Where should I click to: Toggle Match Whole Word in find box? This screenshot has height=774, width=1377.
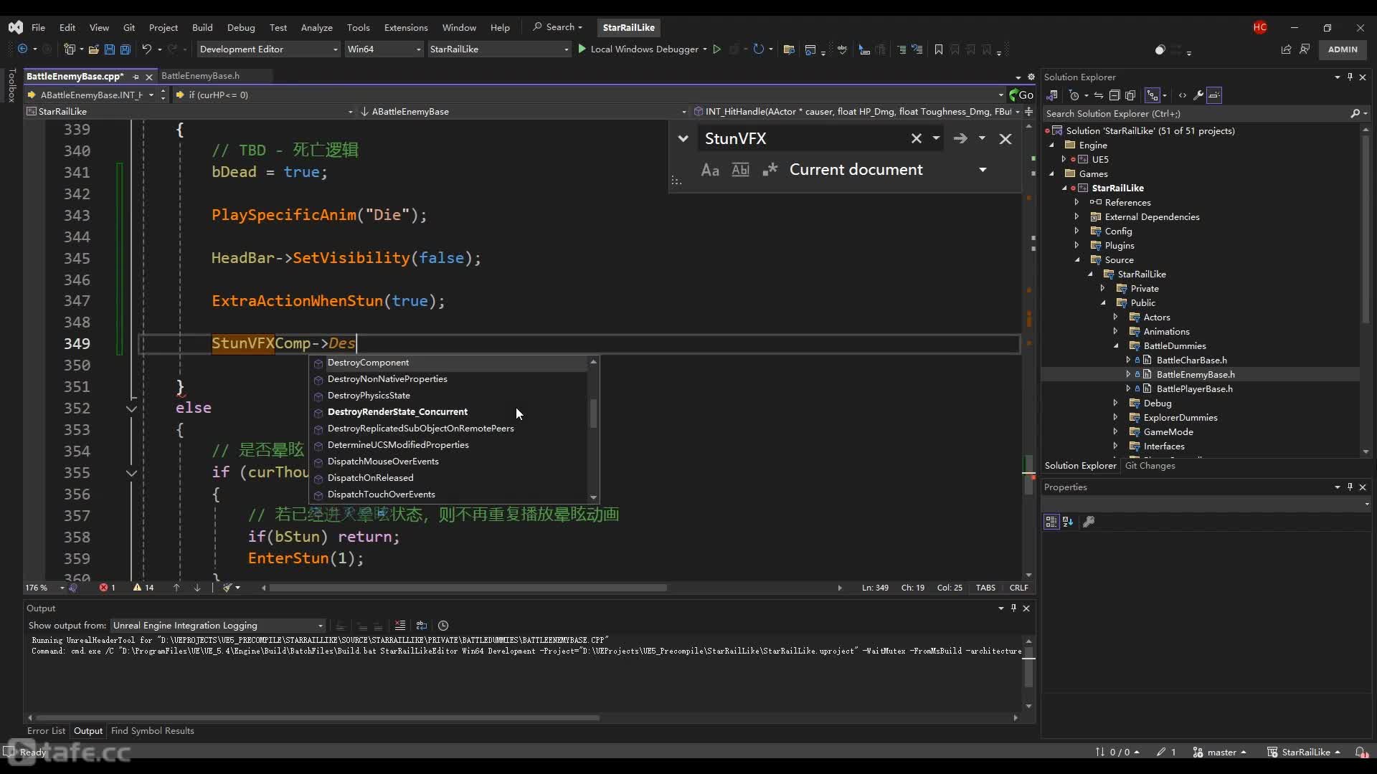pos(739,170)
